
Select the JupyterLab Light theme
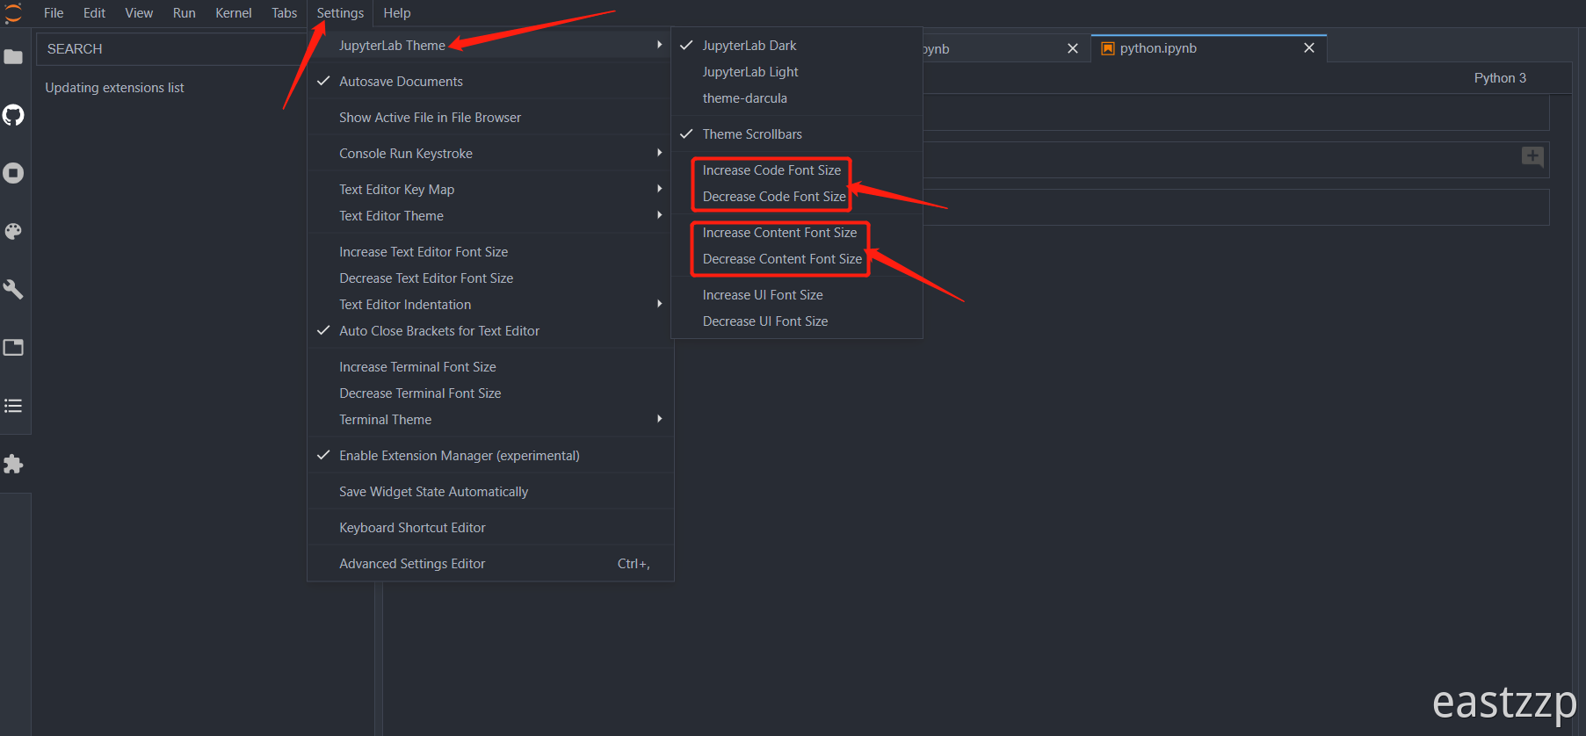(797, 72)
